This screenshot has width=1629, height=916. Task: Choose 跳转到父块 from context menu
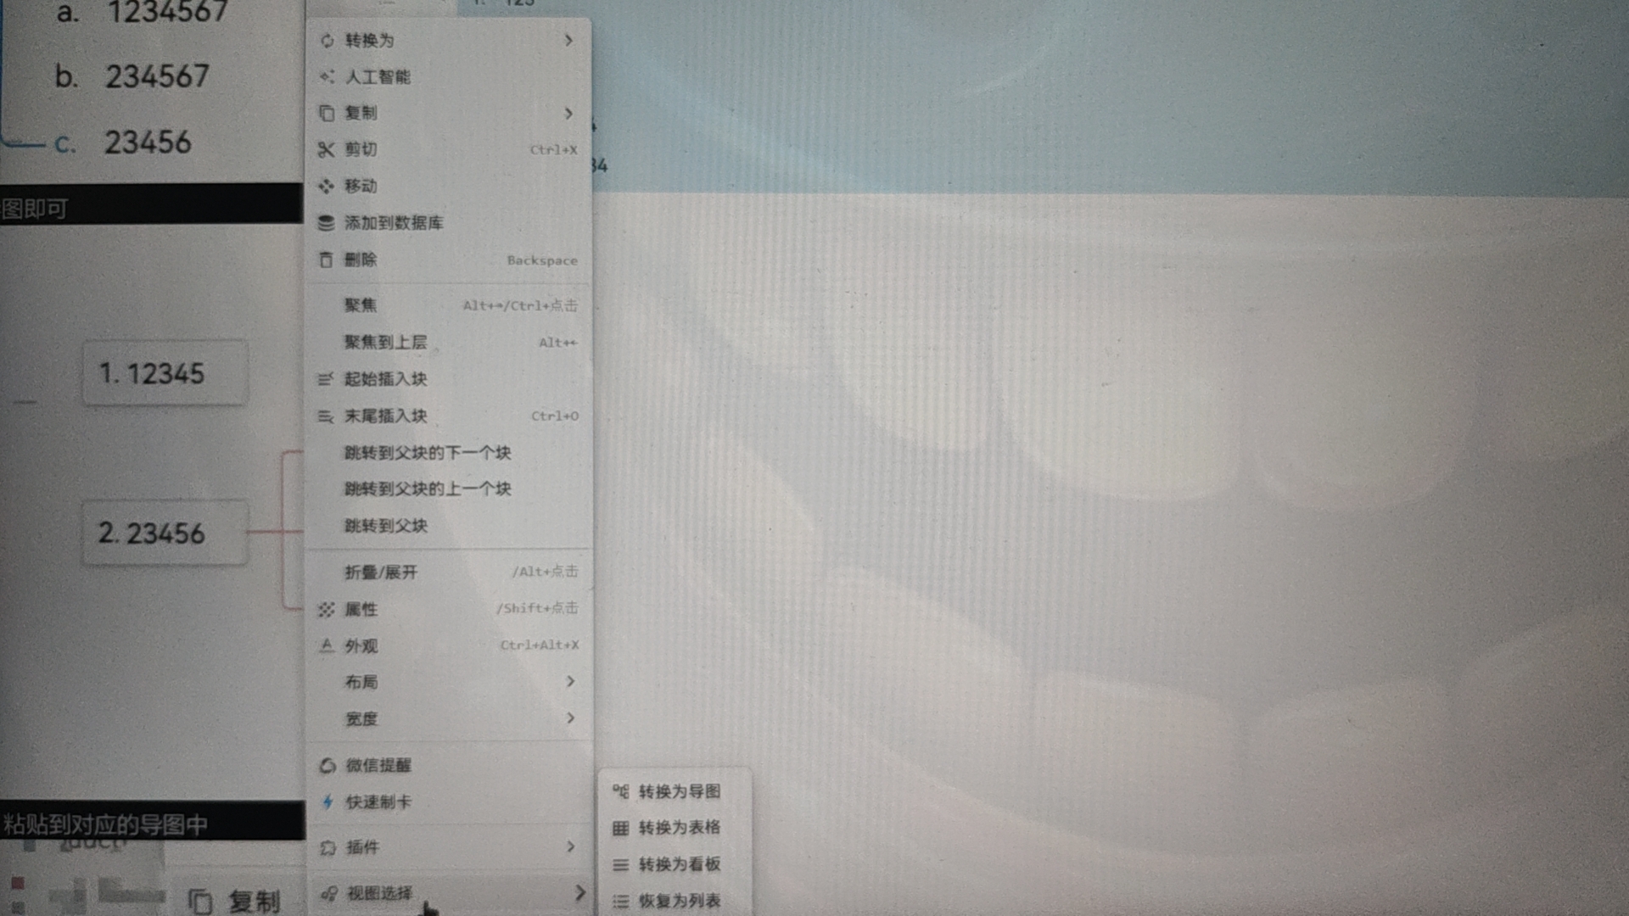pos(386,526)
